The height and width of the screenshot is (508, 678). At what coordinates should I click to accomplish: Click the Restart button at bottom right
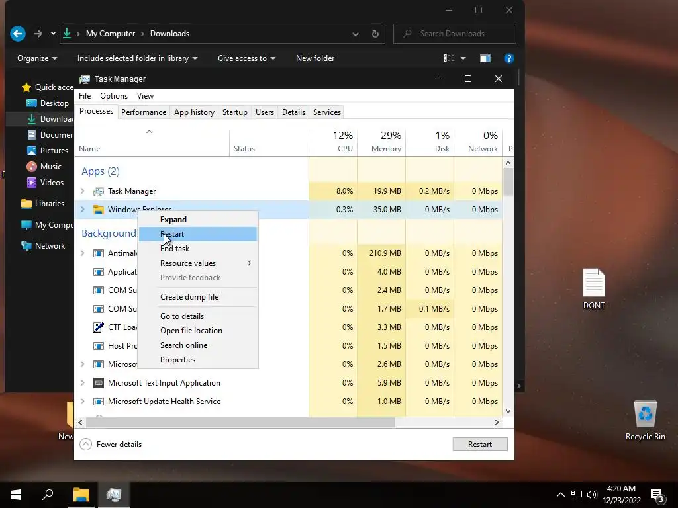click(480, 444)
